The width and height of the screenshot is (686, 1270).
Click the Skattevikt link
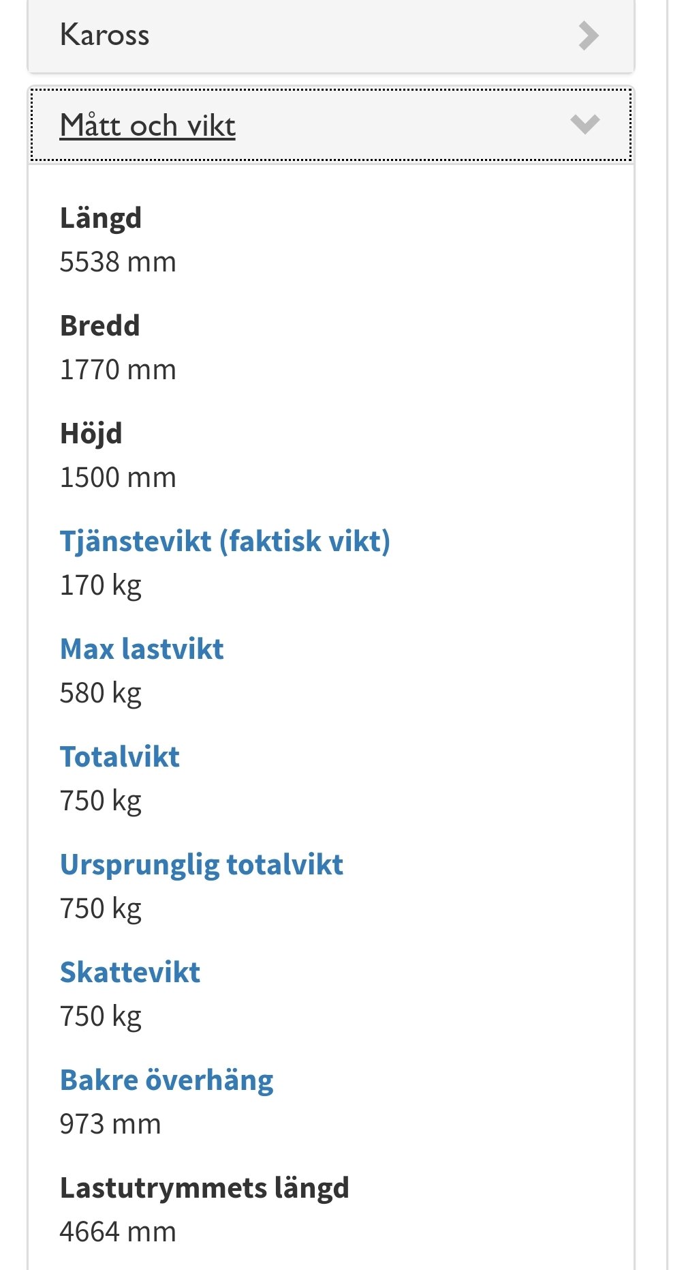(x=130, y=972)
